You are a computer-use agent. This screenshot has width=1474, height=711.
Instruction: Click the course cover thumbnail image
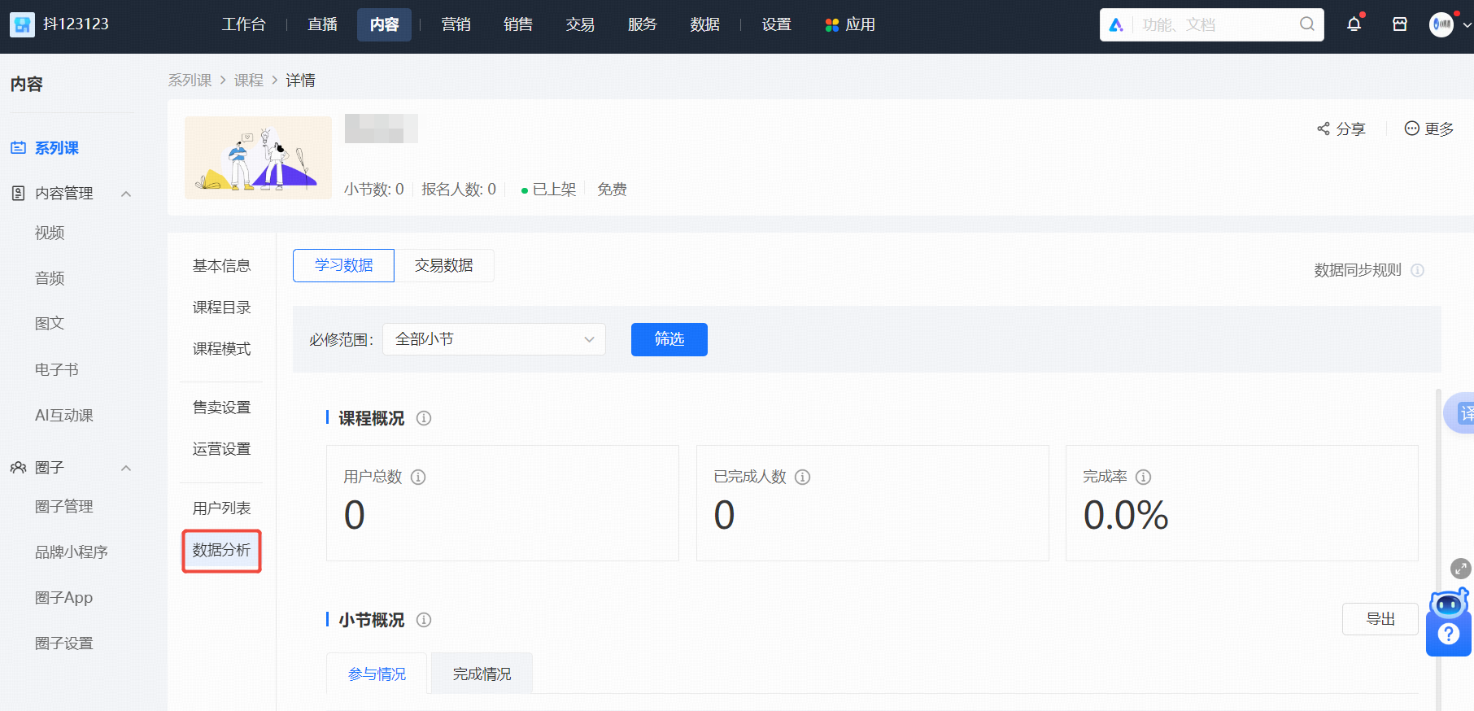258,157
